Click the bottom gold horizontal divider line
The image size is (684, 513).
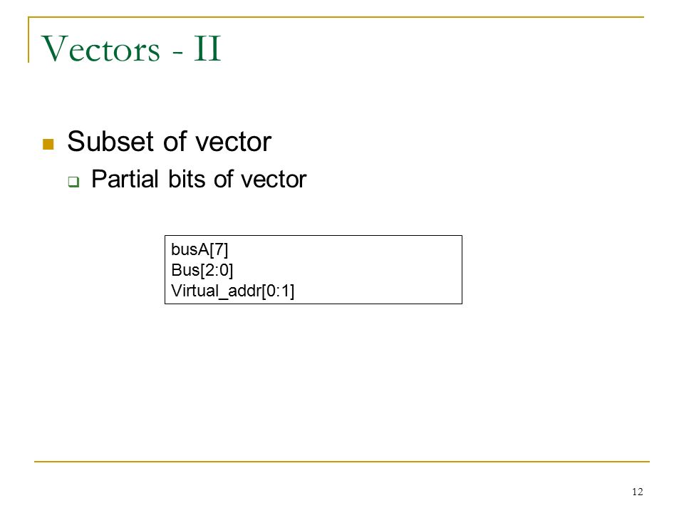pos(342,461)
